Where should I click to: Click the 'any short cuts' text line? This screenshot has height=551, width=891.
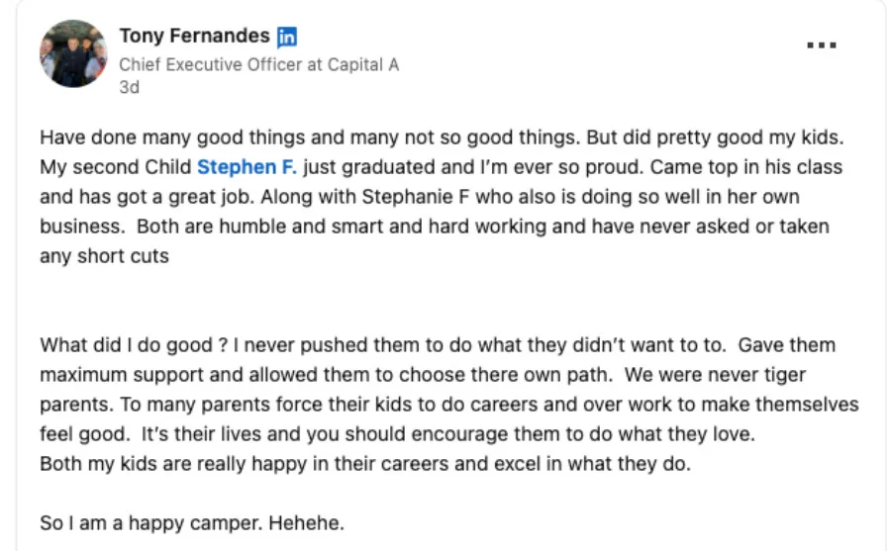[104, 256]
